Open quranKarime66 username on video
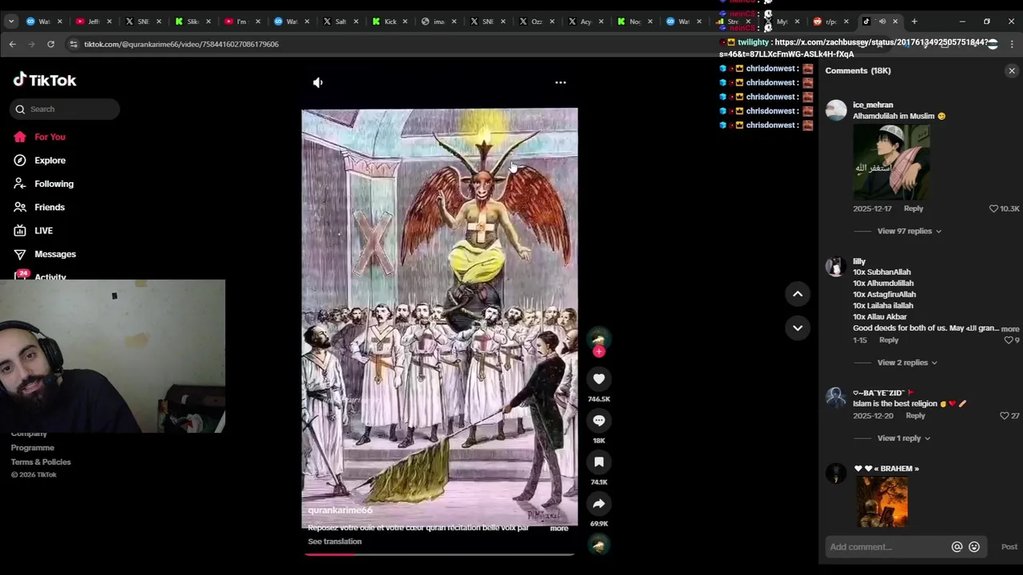This screenshot has width=1023, height=575. pyautogui.click(x=340, y=510)
